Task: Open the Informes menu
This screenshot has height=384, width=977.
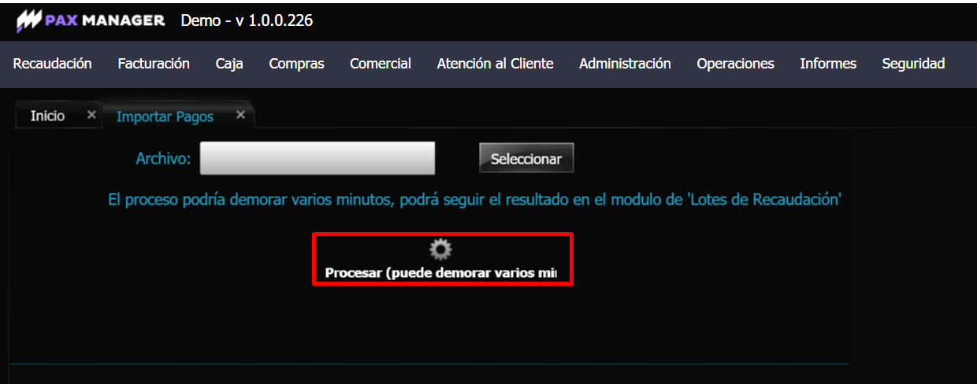Action: (828, 64)
